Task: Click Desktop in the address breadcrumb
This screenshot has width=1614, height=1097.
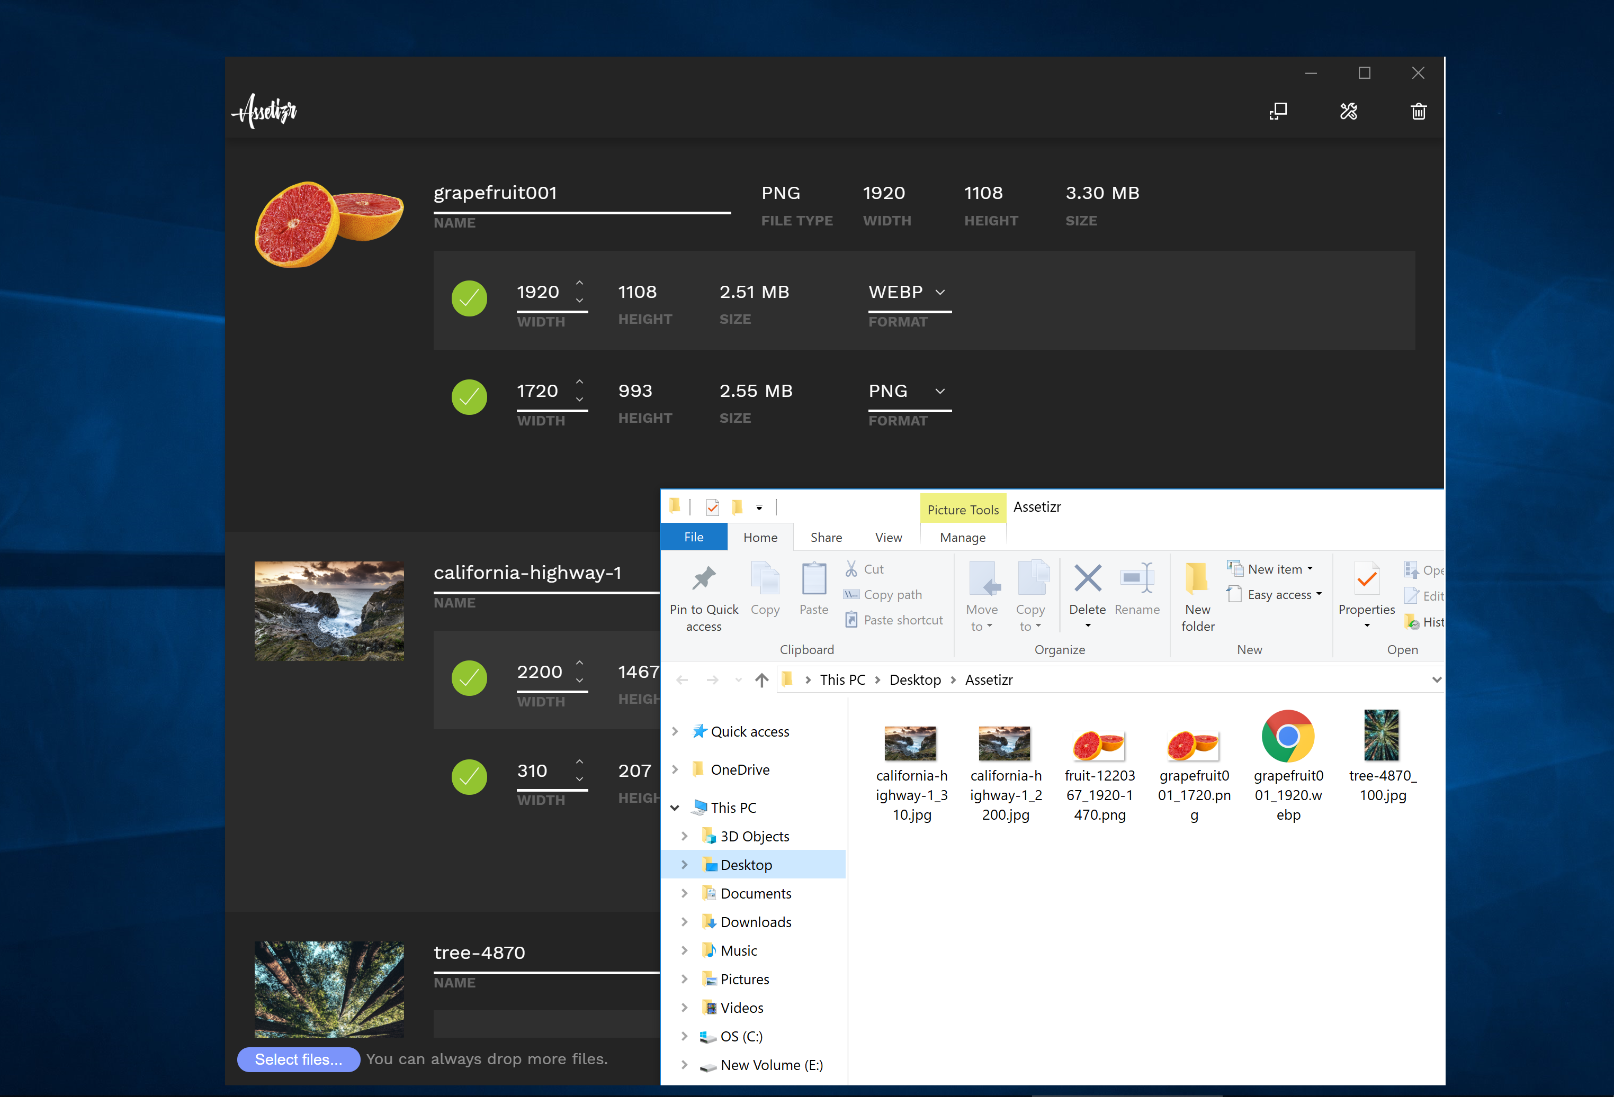Action: (x=914, y=680)
